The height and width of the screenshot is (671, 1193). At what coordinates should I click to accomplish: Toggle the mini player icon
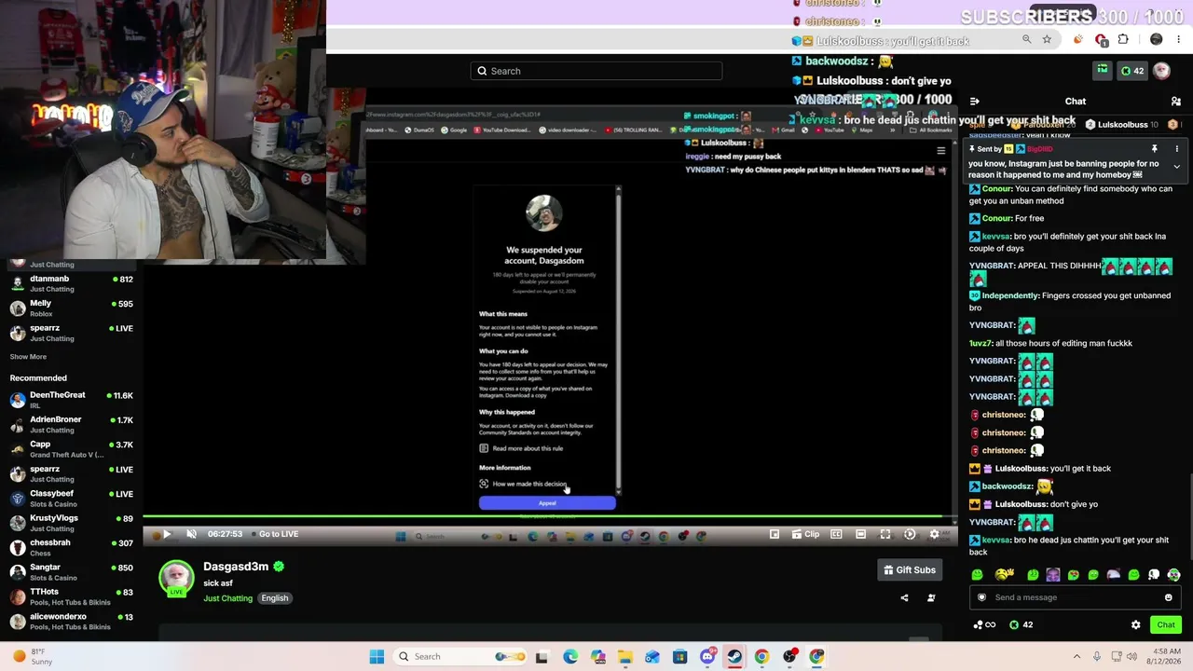775,534
